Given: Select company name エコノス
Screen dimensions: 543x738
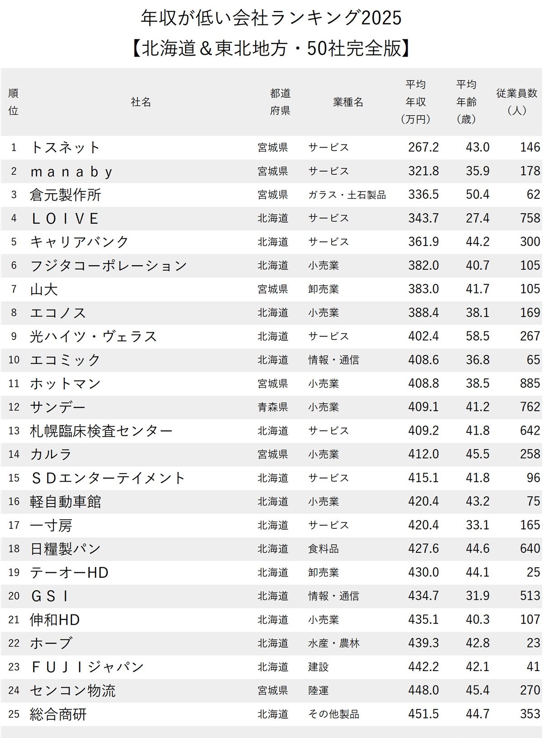Looking at the screenshot, I should click(x=58, y=313).
